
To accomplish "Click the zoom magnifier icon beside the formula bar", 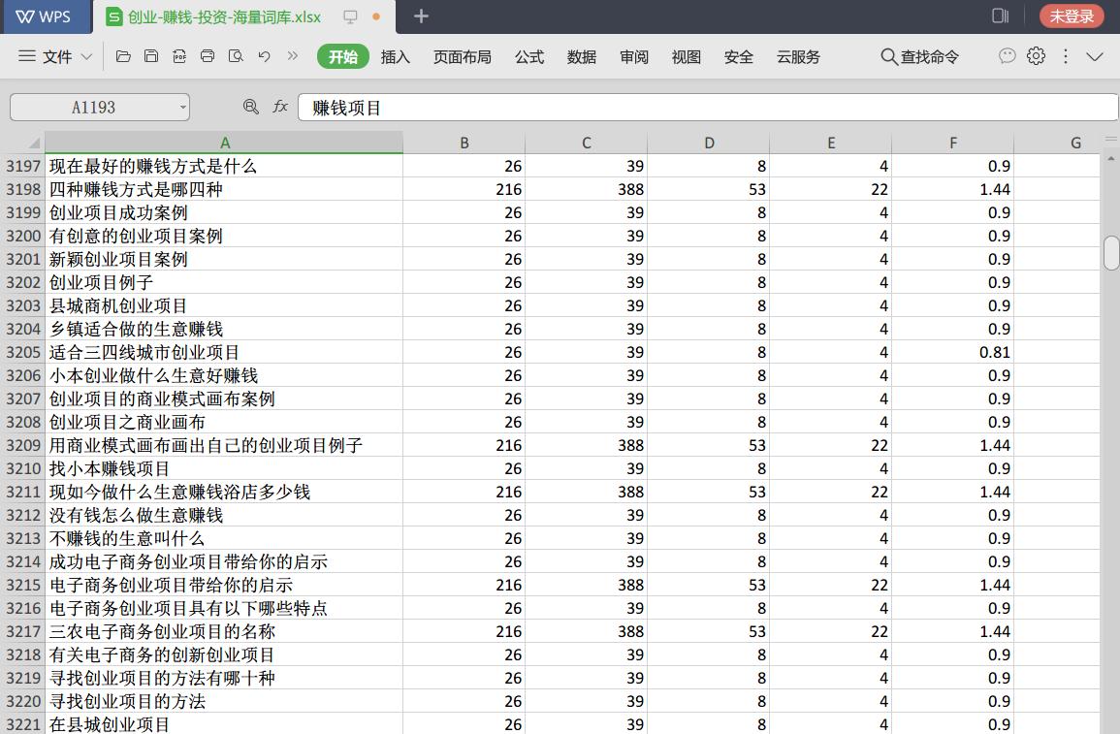I will (x=251, y=107).
